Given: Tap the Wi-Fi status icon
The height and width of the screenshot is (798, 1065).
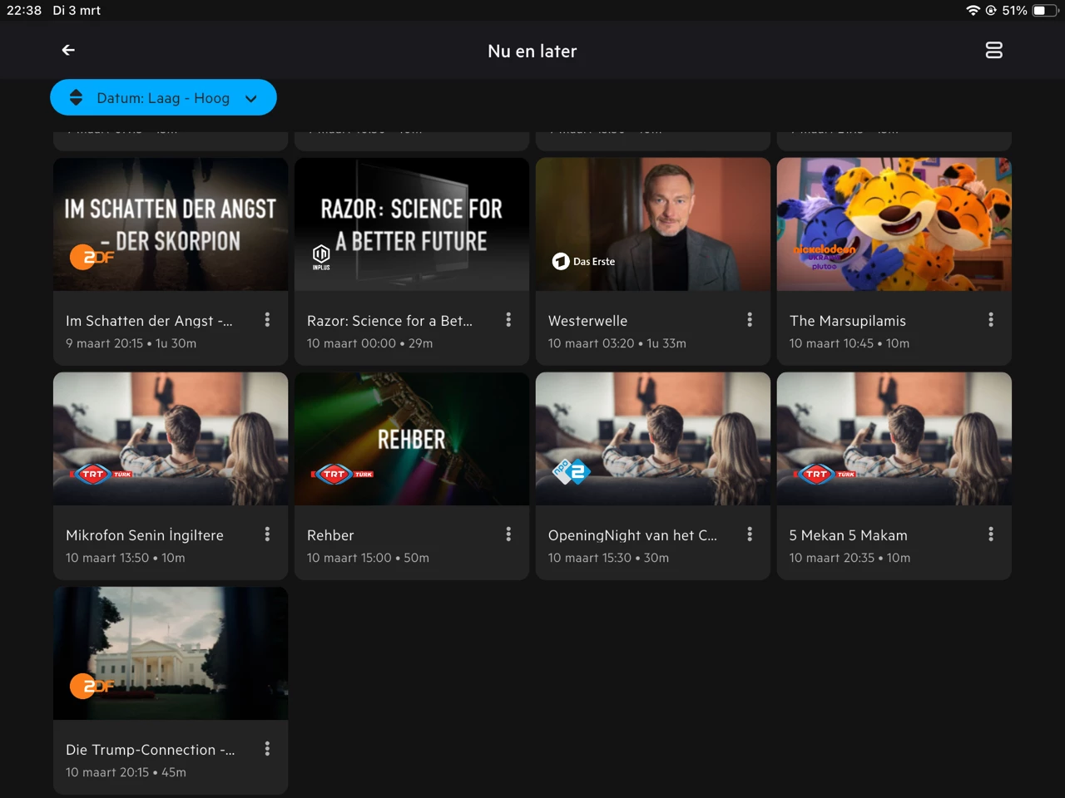Looking at the screenshot, I should tap(973, 10).
